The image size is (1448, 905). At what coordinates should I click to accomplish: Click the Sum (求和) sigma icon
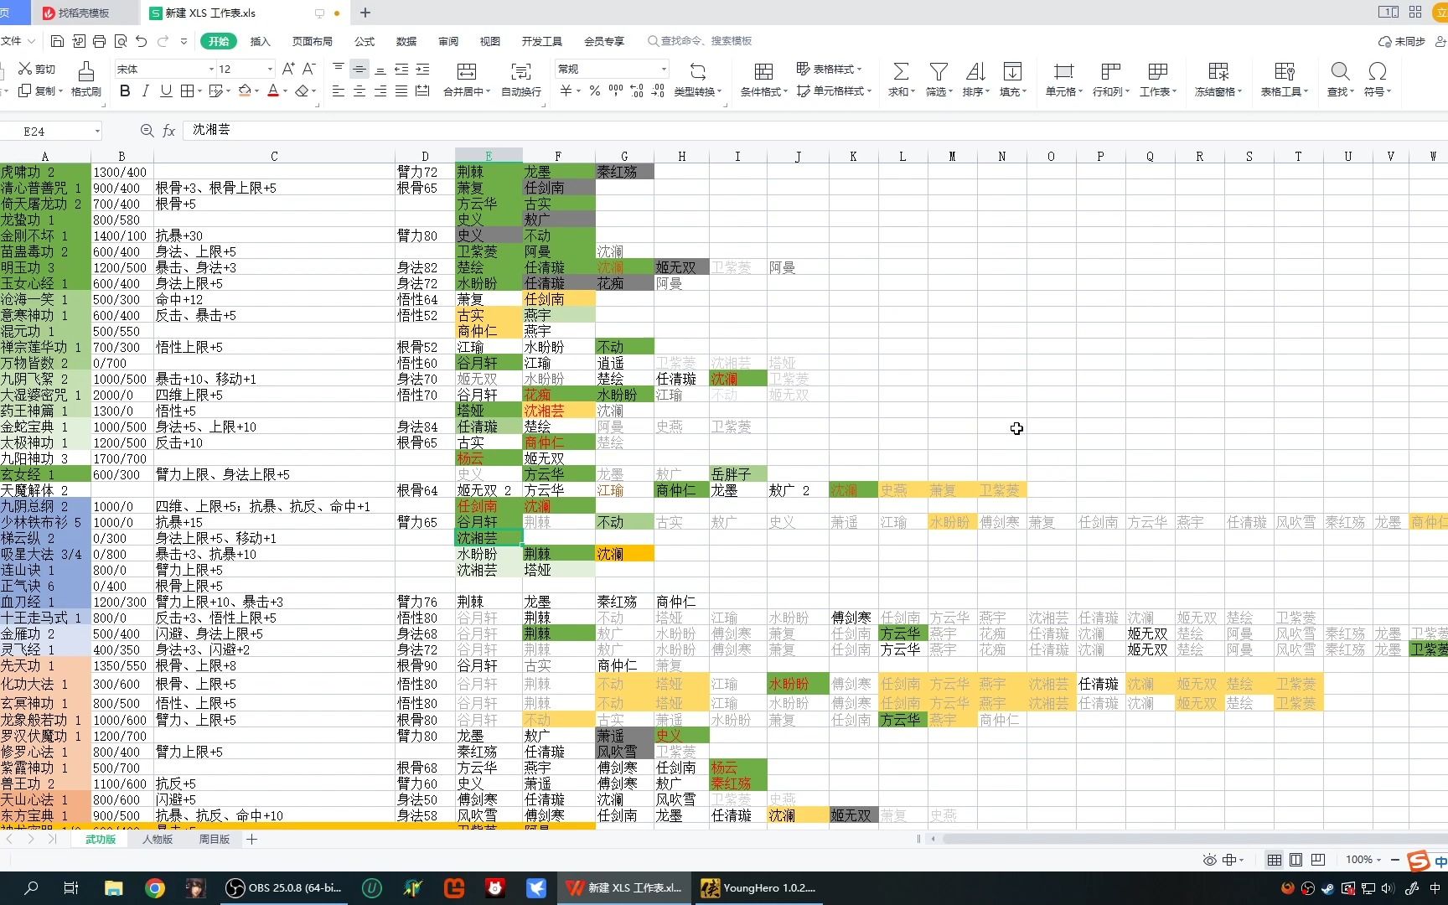point(901,71)
